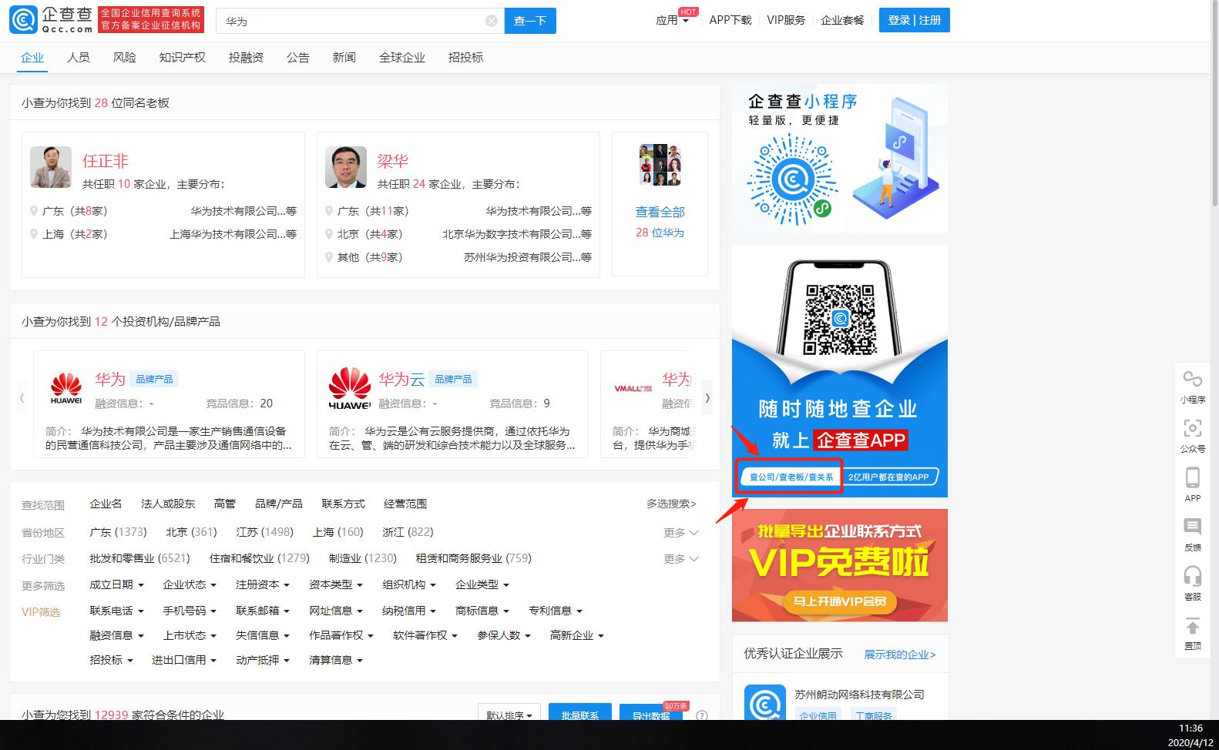Expand the 企业类型 filter dropdown

tap(482, 584)
